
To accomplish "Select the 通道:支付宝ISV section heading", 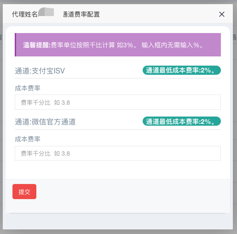I will pos(40,71).
